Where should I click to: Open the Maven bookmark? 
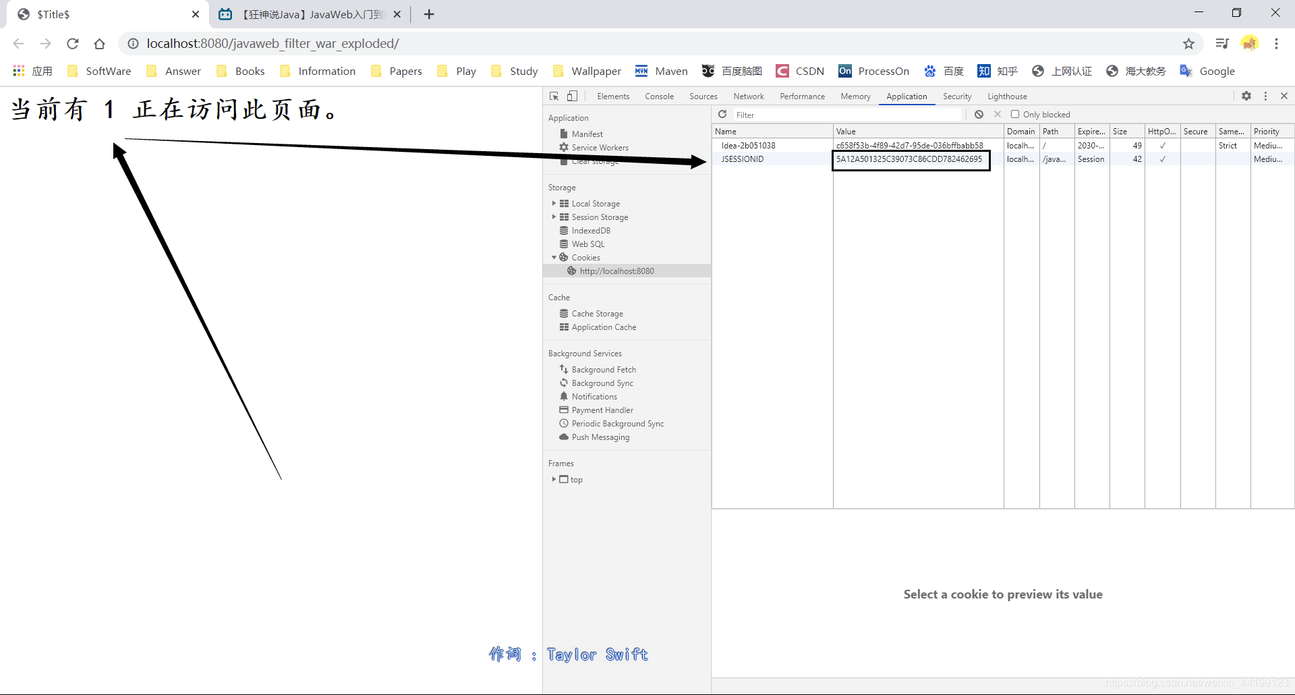tap(661, 71)
